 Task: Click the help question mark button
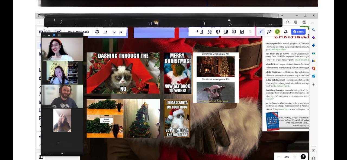click(x=303, y=157)
